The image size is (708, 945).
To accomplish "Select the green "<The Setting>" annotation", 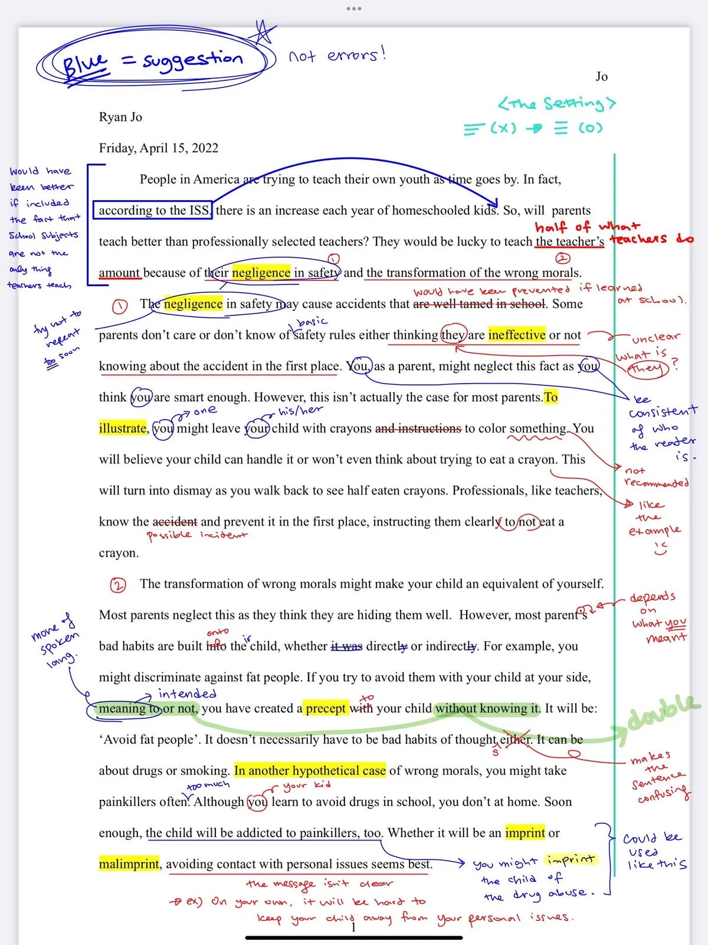I will [x=556, y=104].
